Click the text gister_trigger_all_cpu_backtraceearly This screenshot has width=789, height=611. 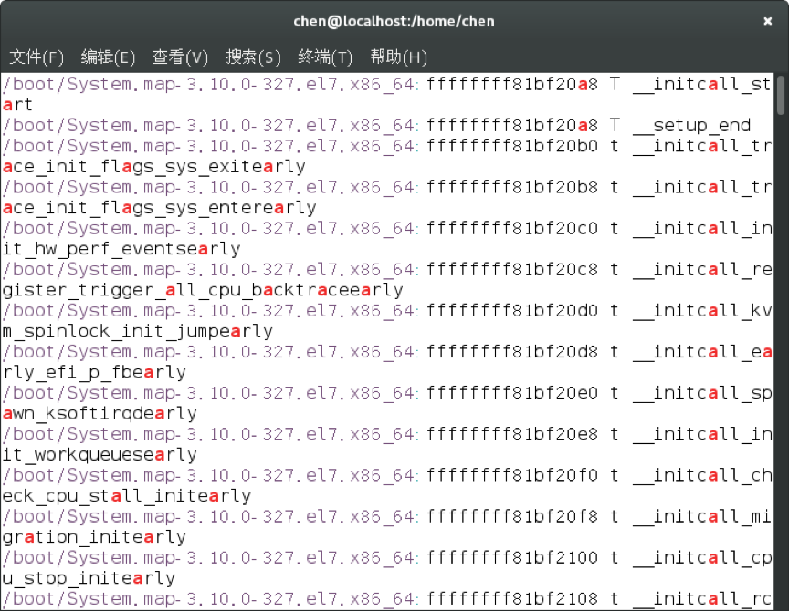(202, 290)
